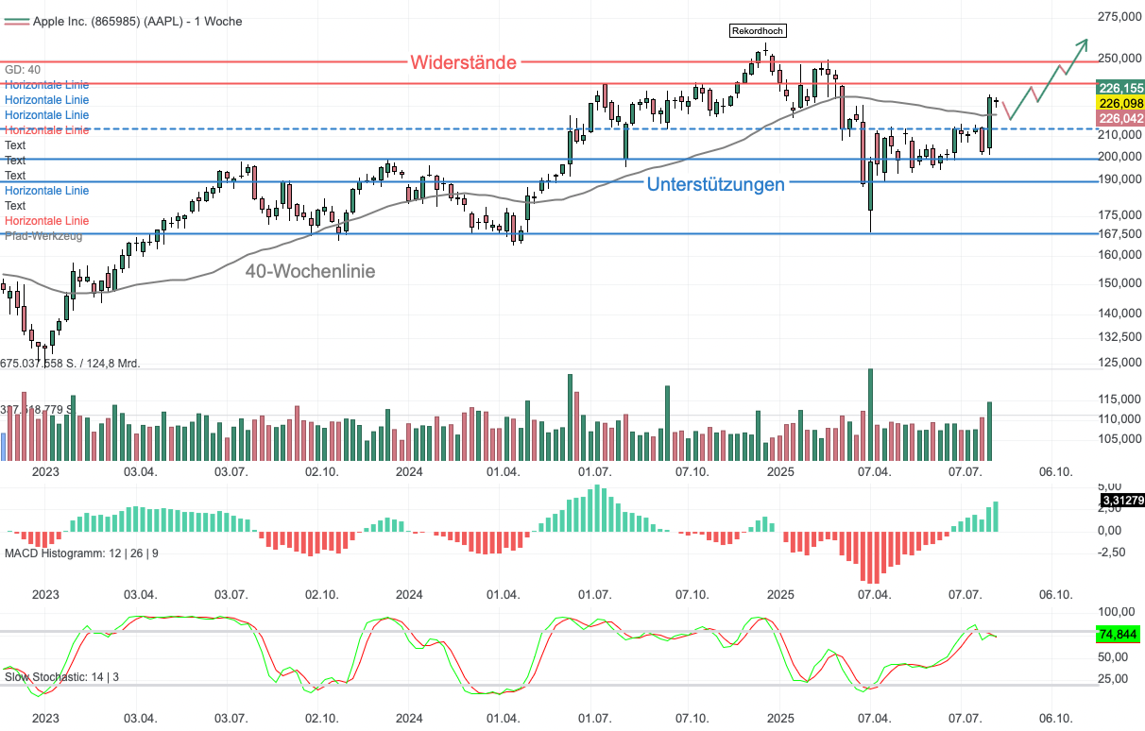Click the 0,00 MACD axis value
This screenshot has width=1145, height=731.
pos(1110,530)
